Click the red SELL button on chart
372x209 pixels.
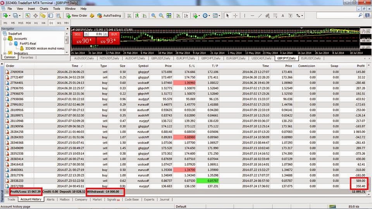[77, 34]
